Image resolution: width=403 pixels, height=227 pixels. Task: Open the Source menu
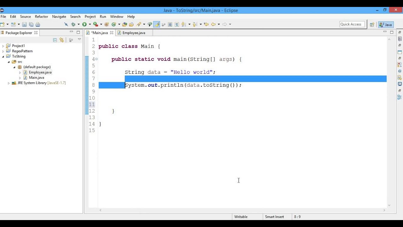pos(26,17)
